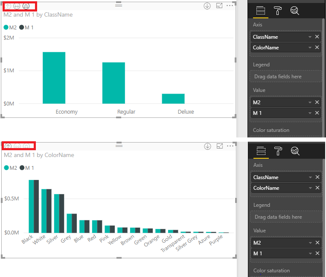Remove ColorName from bottom Axis well
The height and width of the screenshot is (277, 326).
317,188
